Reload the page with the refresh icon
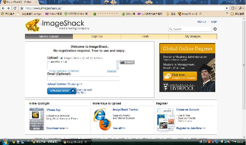The width and height of the screenshot is (246, 145). [15, 8]
